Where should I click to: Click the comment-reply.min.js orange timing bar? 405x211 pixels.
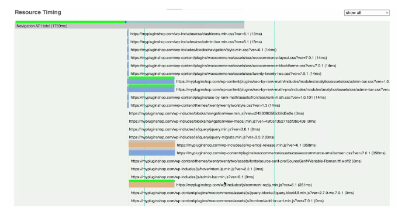[x=151, y=185]
